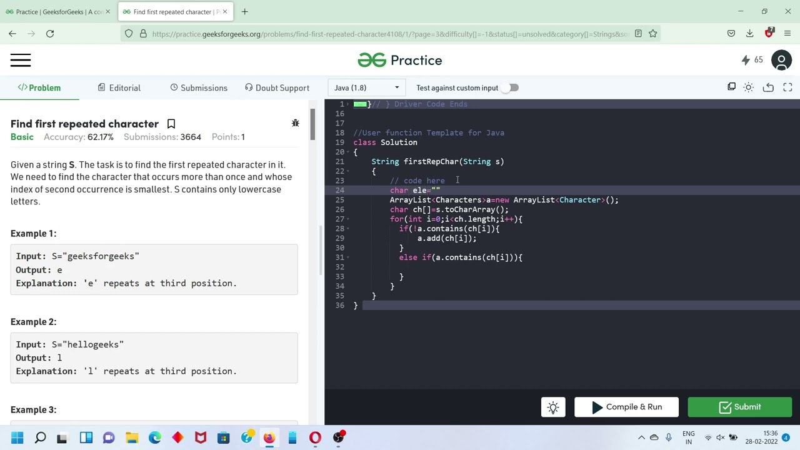Copy the editor code using the copy icon
Image resolution: width=800 pixels, height=450 pixels.
[731, 87]
